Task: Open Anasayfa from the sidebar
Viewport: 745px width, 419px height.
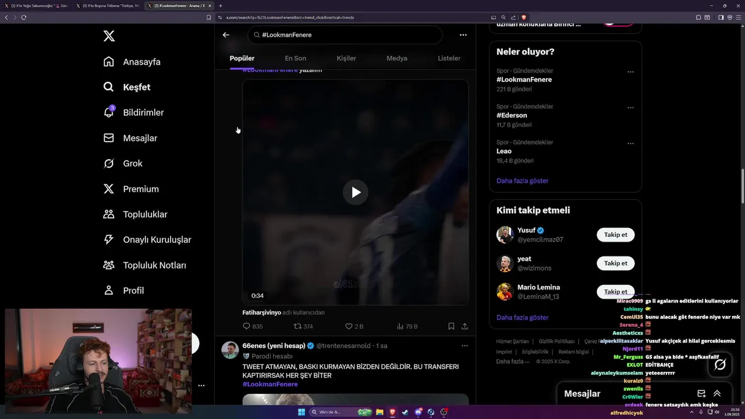Action: pos(132,62)
